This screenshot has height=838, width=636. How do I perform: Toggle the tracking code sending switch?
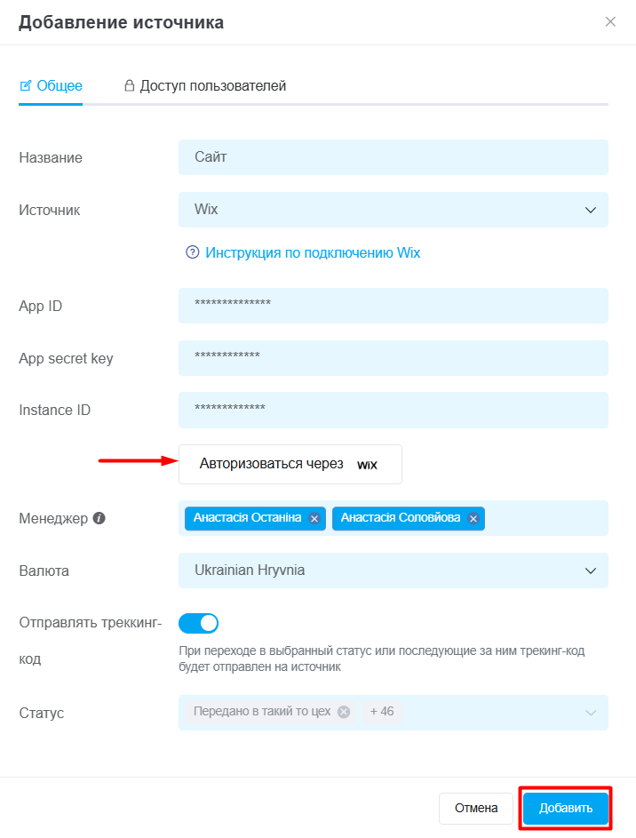click(x=199, y=623)
